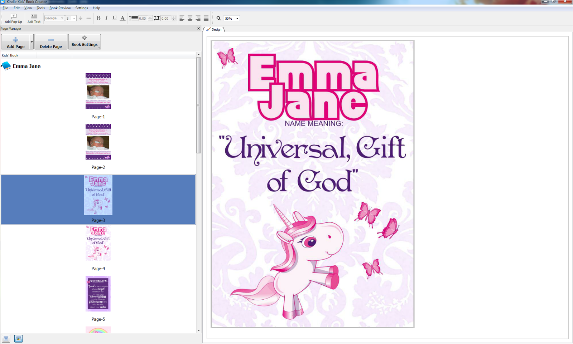This screenshot has height=344, width=573.
Task: Expand the Add Page dropdown arrow
Action: (x=32, y=41)
